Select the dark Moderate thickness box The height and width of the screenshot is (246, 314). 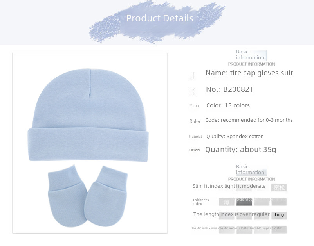coord(244,202)
